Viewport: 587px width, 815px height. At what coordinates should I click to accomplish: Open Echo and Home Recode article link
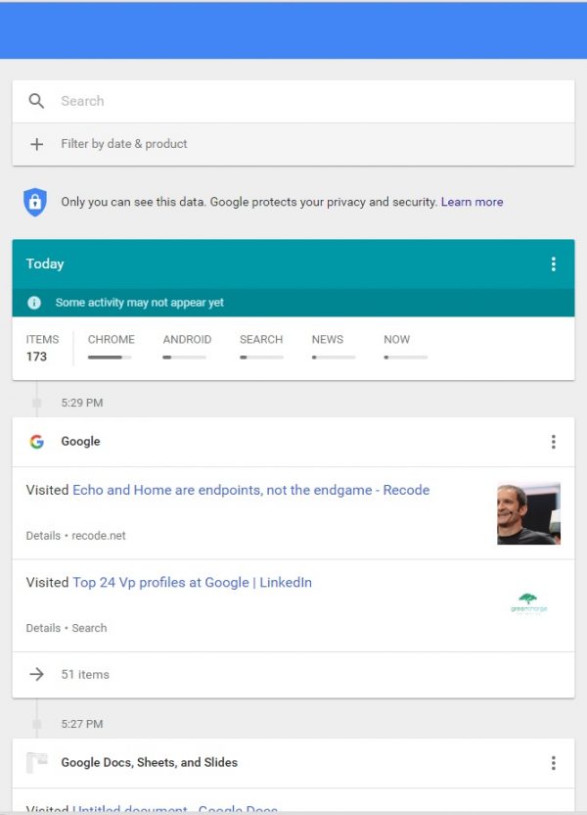pyautogui.click(x=250, y=490)
